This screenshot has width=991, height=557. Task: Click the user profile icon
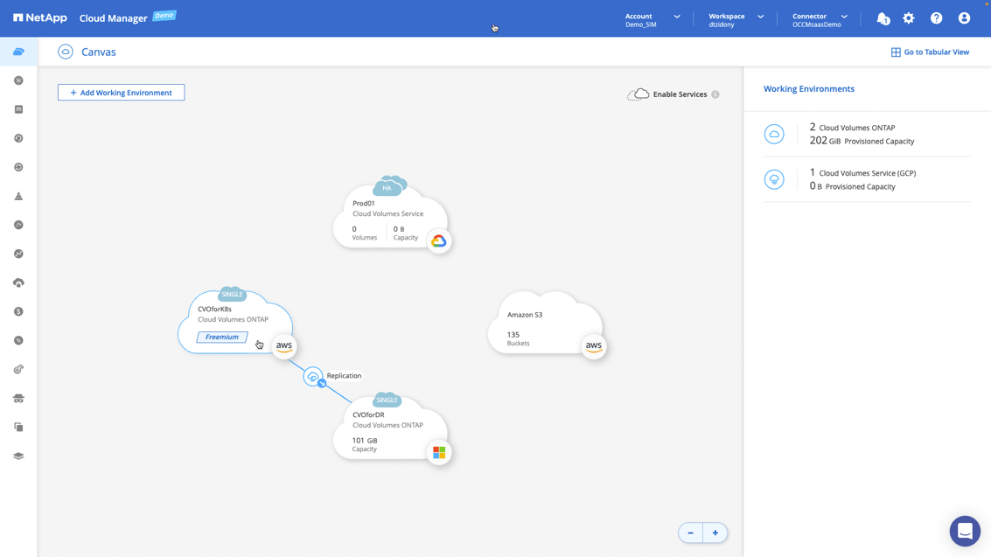click(964, 18)
